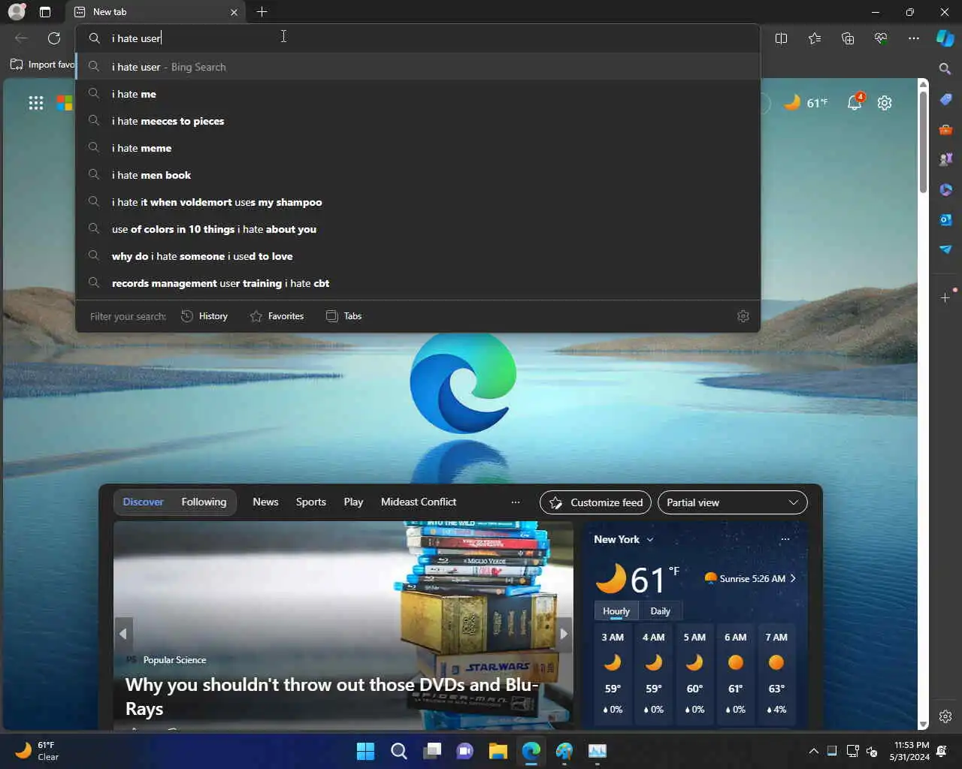The width and height of the screenshot is (962, 769).
Task: Open sidebar Outlook icon
Action: [x=945, y=219]
